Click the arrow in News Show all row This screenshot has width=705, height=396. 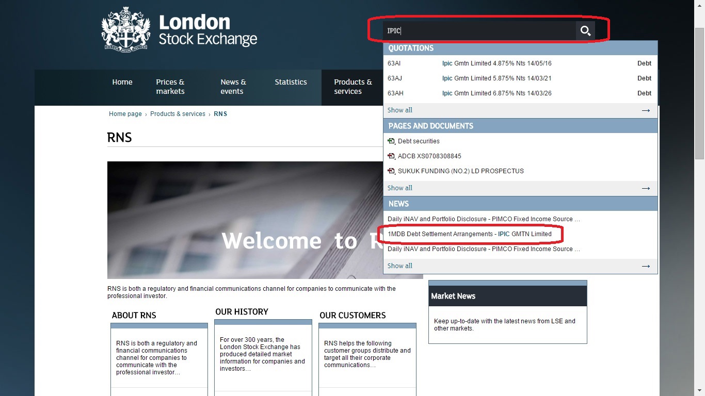(x=646, y=266)
